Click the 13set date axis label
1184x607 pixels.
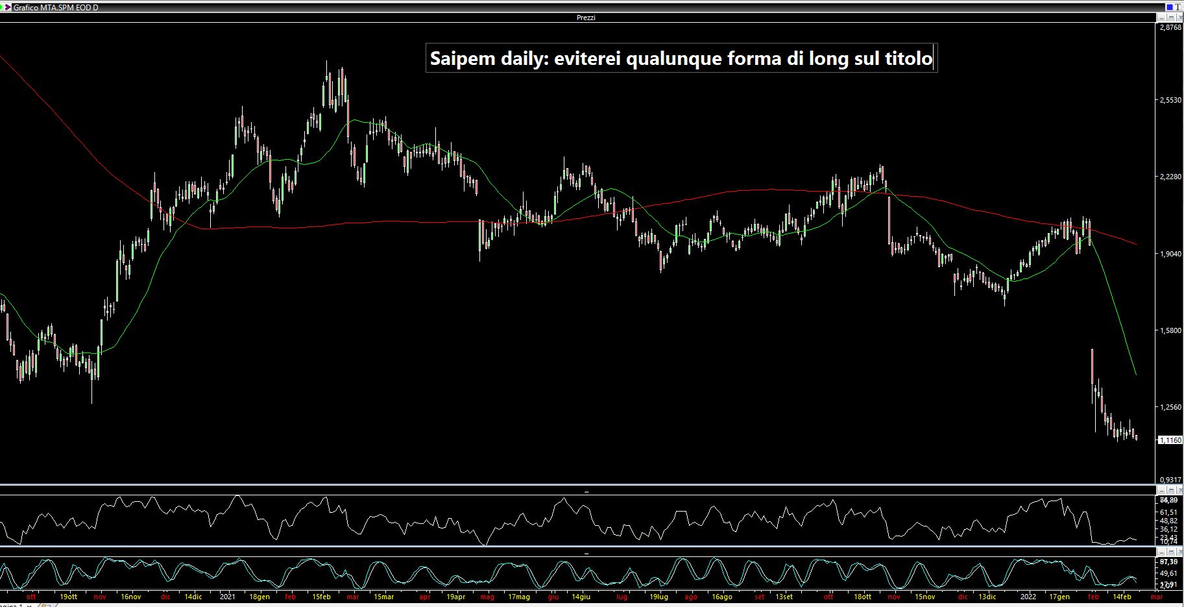783,596
